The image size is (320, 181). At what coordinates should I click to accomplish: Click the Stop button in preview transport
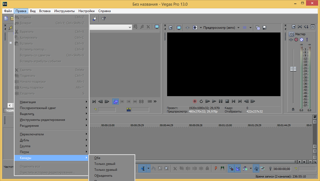(227, 101)
